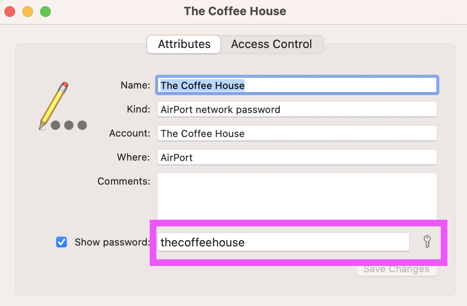
Task: Select the Attributes tab
Action: (x=183, y=44)
